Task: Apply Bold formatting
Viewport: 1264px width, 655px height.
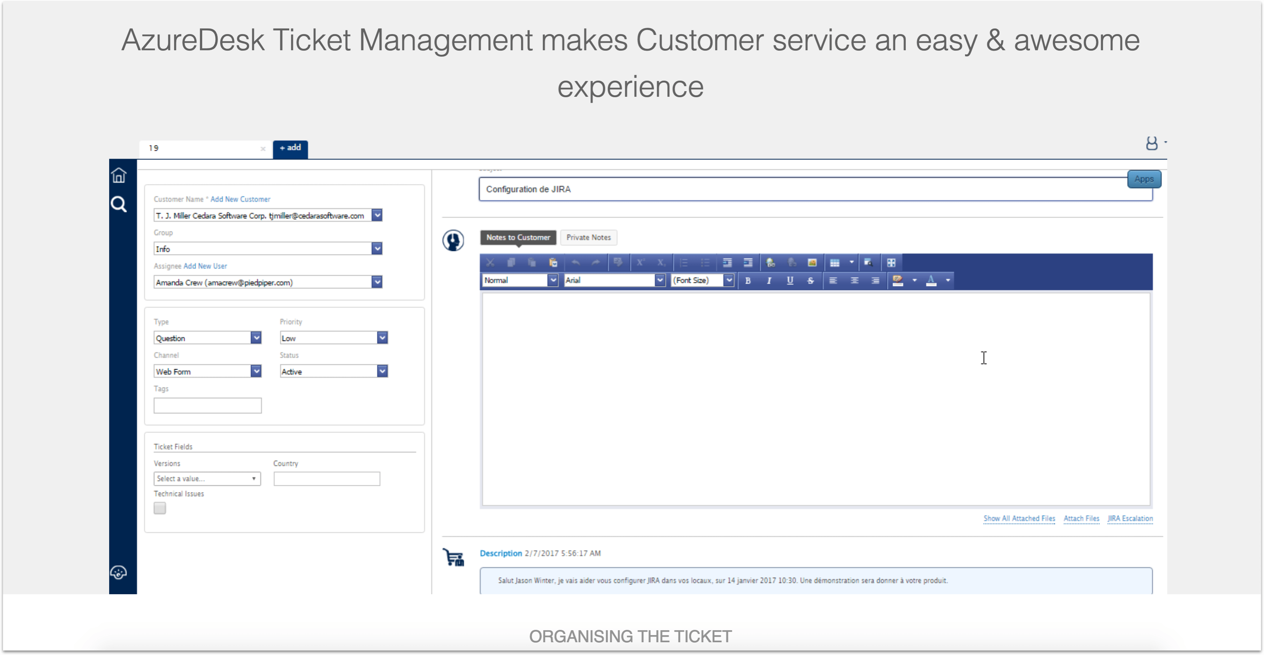Action: tap(748, 280)
